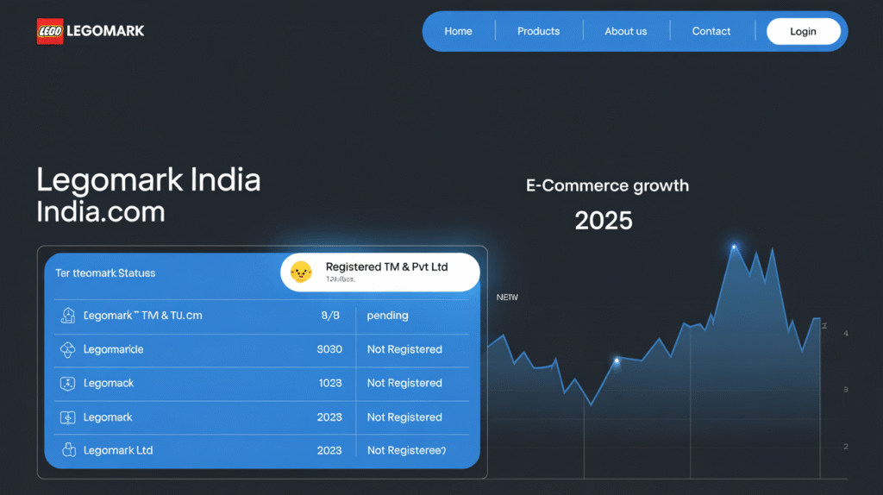Click the Legomark India heading
Screen dimensions: 883x495
coord(148,179)
